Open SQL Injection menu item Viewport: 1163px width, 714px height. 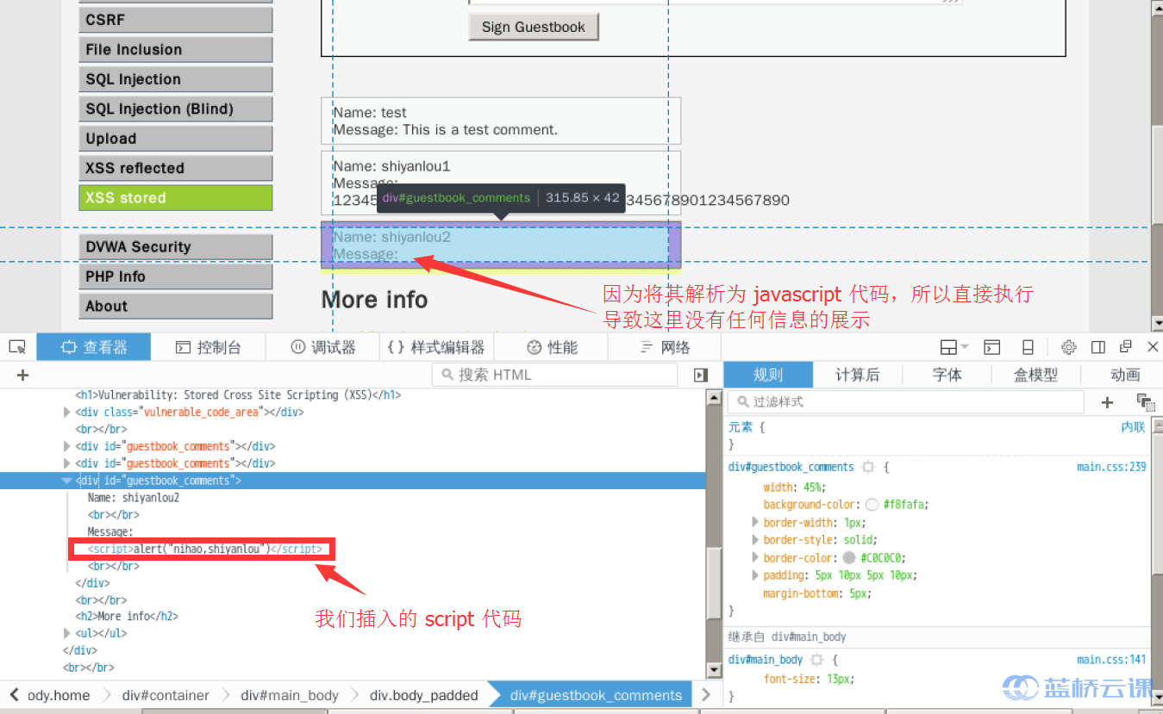pyautogui.click(x=175, y=79)
